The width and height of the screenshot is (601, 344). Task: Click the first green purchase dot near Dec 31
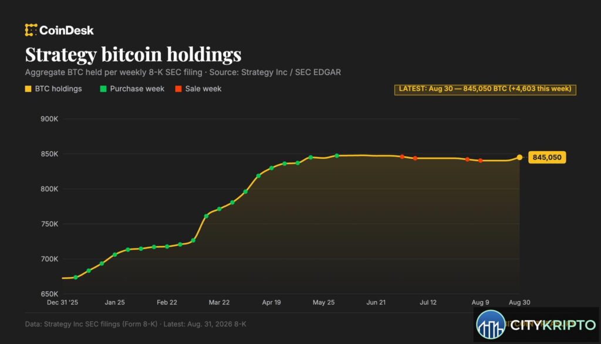click(x=76, y=277)
